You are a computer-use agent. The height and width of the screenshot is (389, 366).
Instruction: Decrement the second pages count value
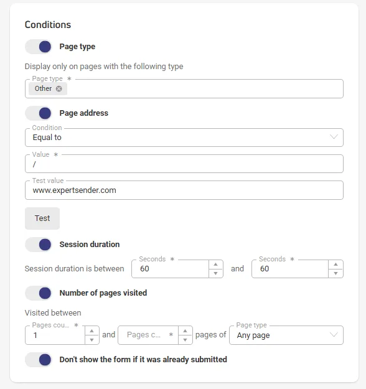click(185, 340)
